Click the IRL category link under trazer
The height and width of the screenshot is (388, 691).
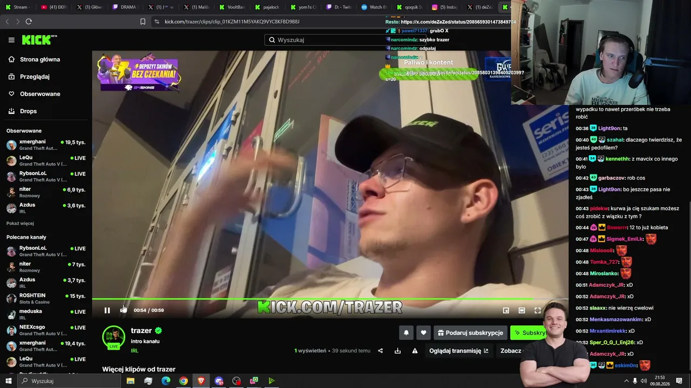coord(134,351)
